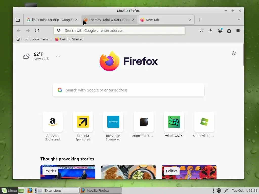Go forward one page

click(x=28, y=31)
